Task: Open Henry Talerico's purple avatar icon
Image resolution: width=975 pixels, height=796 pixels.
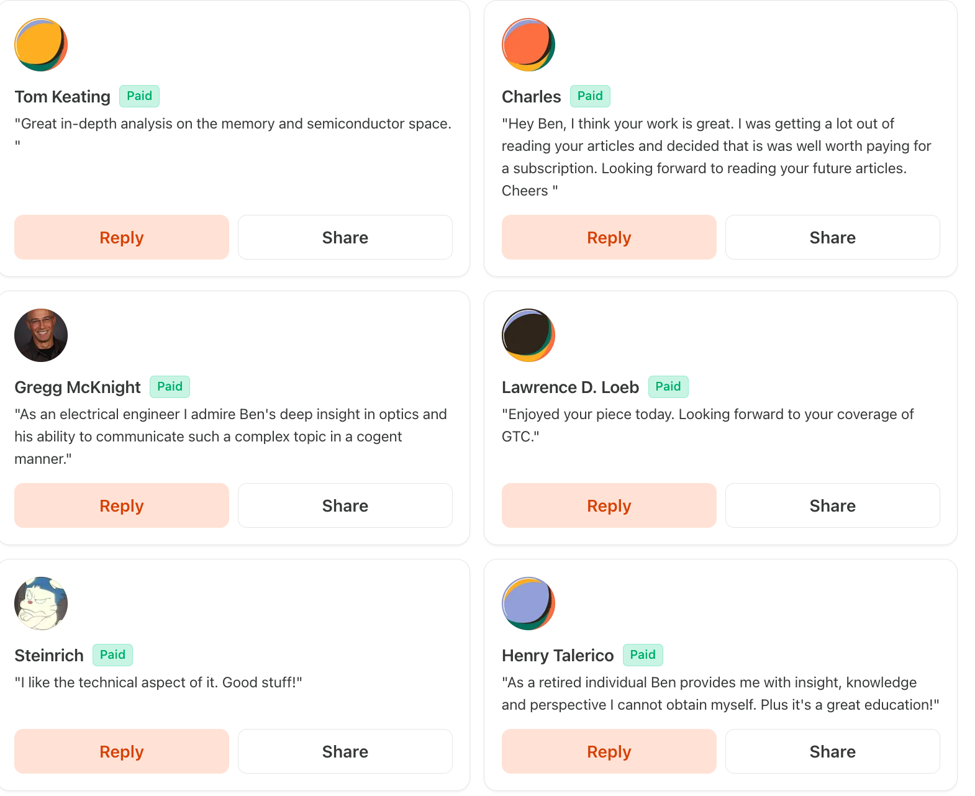Action: 528,604
